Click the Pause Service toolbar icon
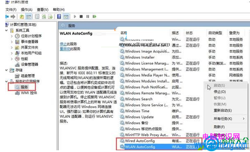This screenshot has width=250, height=152. 88,17
